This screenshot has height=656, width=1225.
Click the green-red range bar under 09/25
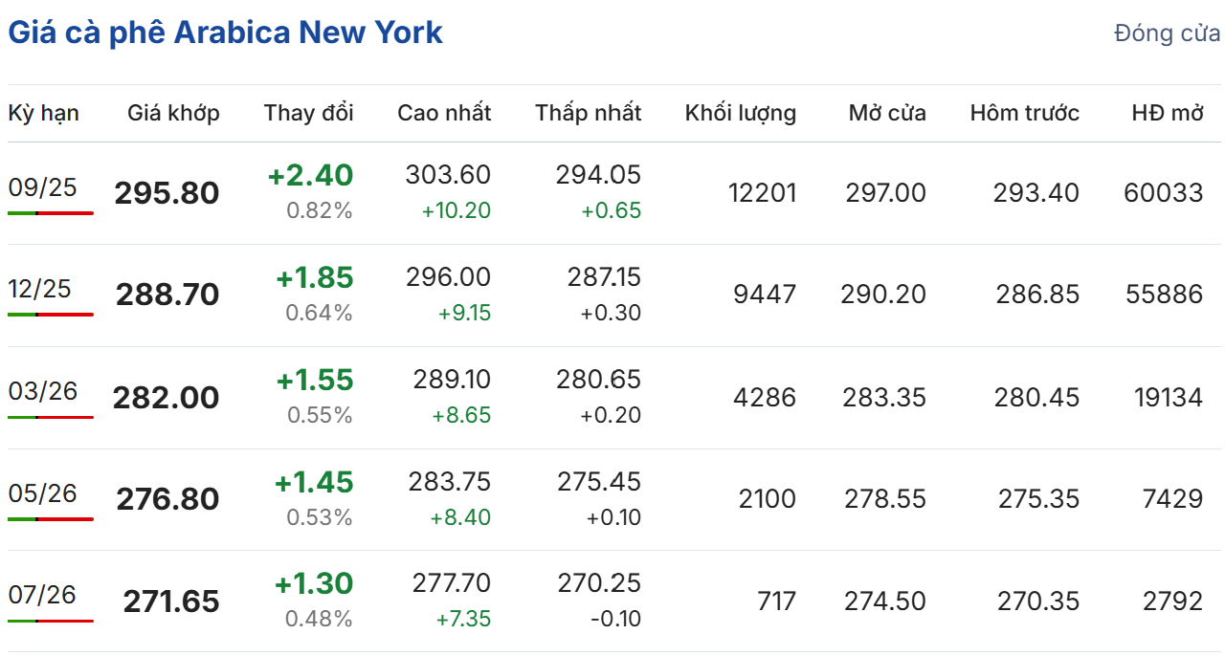[51, 213]
